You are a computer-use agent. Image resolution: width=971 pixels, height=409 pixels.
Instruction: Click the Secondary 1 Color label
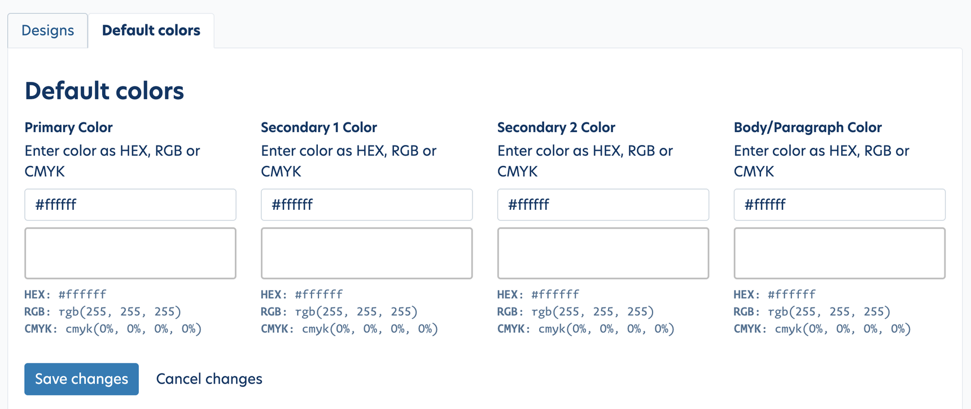pyautogui.click(x=319, y=127)
